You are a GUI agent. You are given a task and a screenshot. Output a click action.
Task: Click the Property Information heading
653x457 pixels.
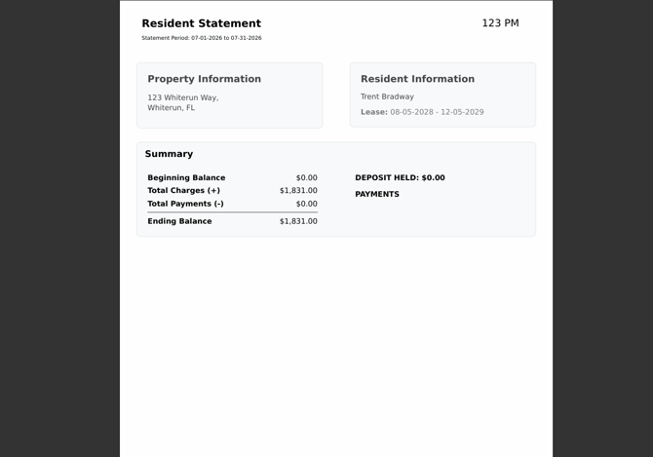pyautogui.click(x=204, y=79)
